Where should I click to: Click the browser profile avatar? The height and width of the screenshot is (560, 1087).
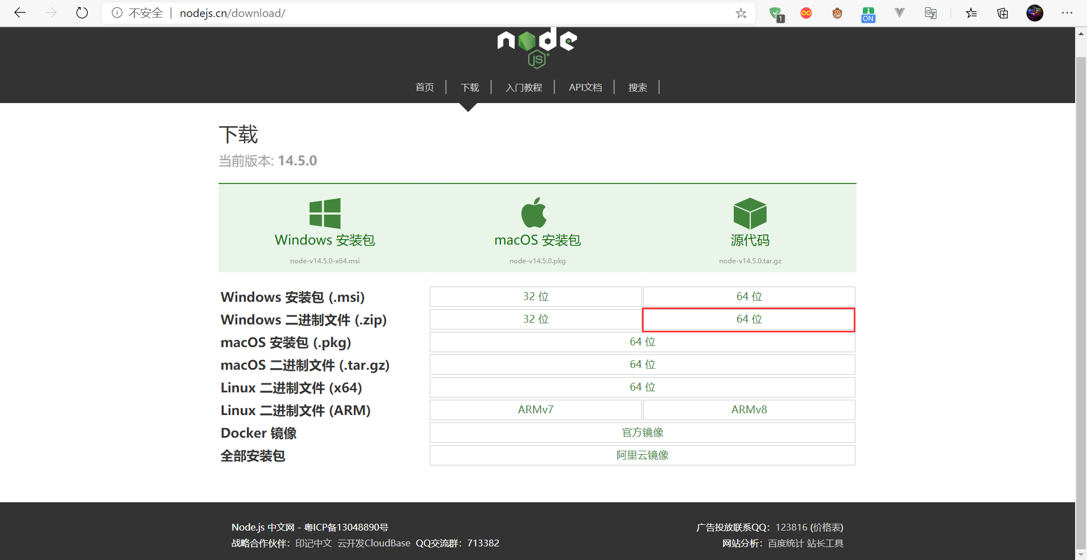[x=1035, y=13]
